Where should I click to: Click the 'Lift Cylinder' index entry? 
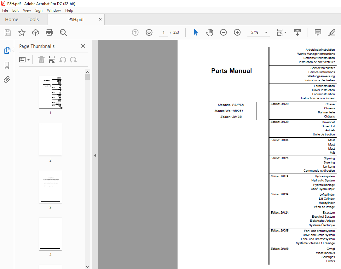point(327,198)
